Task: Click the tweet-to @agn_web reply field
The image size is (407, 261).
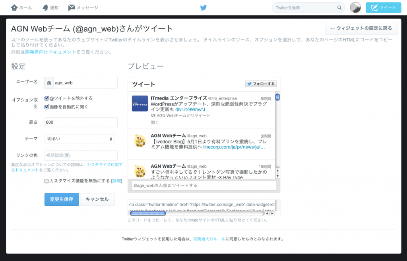Action: click(204, 186)
